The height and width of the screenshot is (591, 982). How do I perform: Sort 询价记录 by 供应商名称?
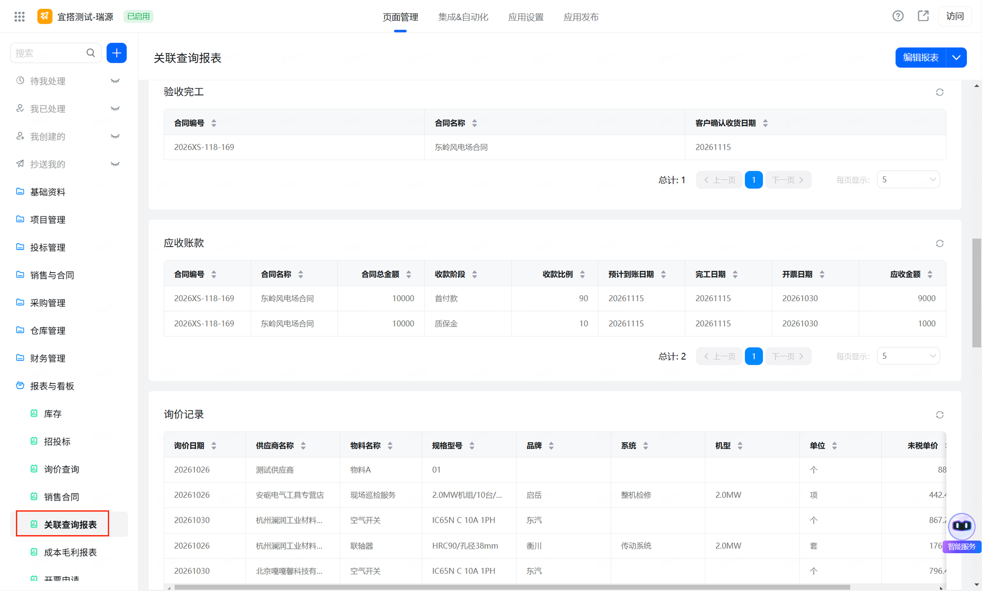click(303, 446)
